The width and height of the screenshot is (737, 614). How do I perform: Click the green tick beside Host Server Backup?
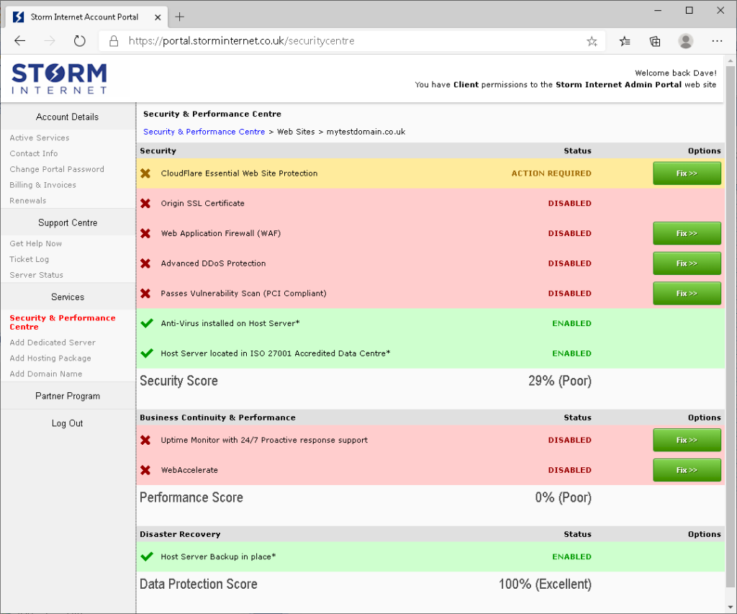[147, 556]
